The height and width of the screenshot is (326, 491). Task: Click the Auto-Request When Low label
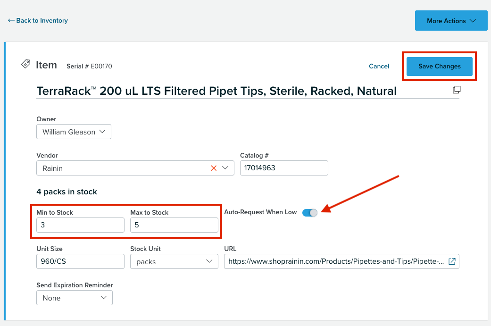(x=260, y=212)
